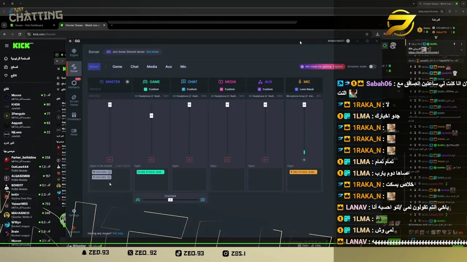Select the green OBS Studio app chip in Game
Screen dimensions: 467x262
[150, 172]
